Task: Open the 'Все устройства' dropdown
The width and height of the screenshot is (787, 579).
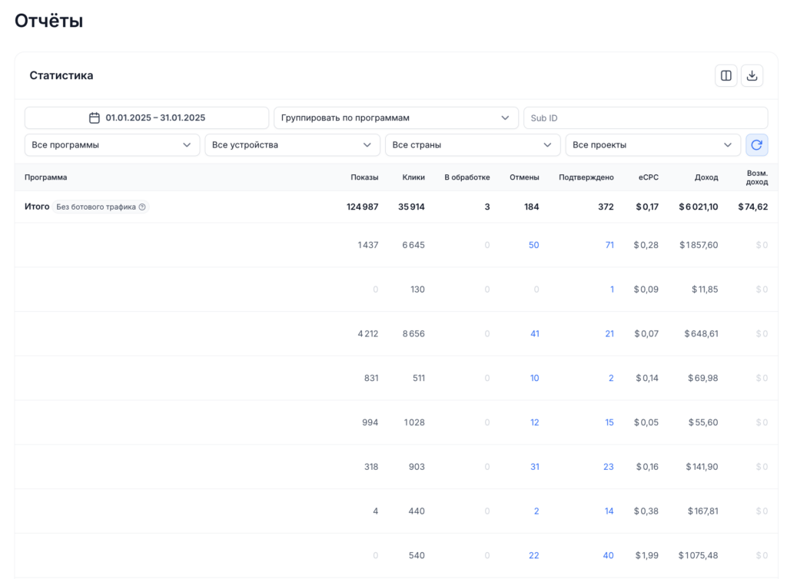Action: [292, 144]
